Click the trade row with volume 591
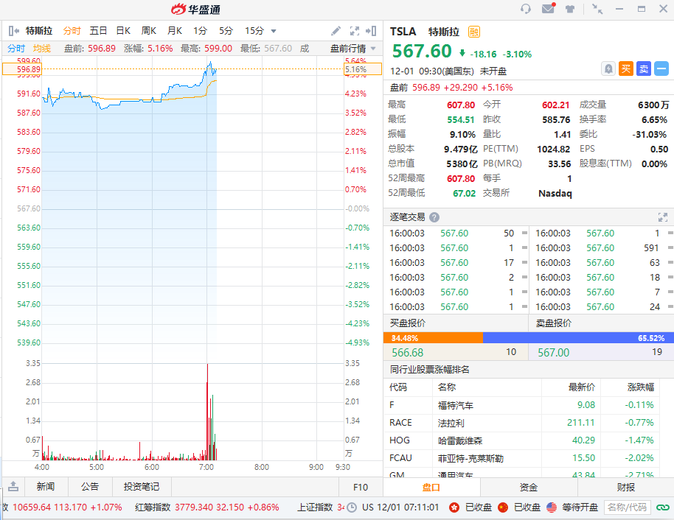The width and height of the screenshot is (674, 520). tap(602, 247)
